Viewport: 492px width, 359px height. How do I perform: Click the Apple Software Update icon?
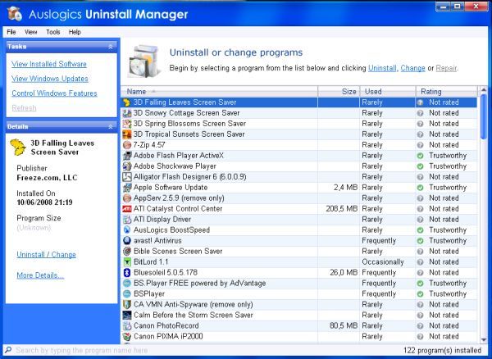click(x=126, y=188)
